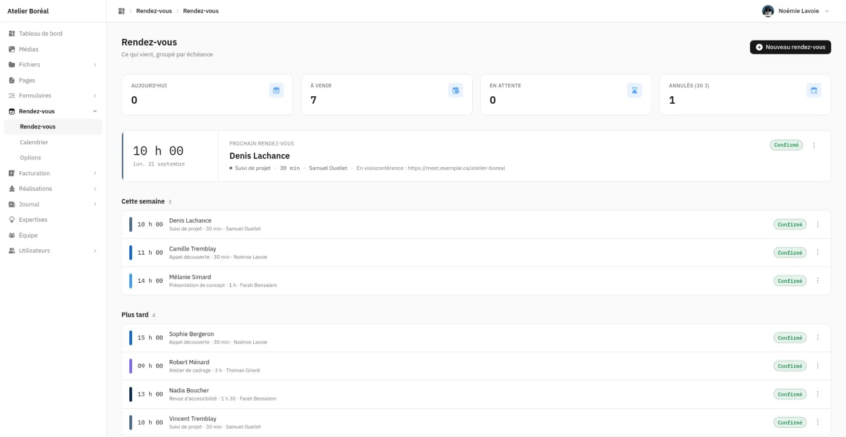Click the Équipe people icon

tap(12, 235)
